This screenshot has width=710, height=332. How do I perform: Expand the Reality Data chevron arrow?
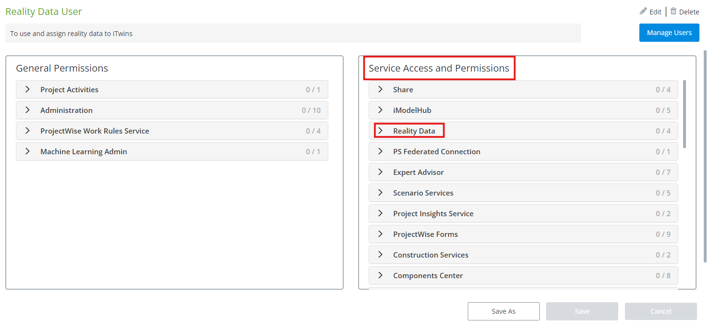(381, 131)
